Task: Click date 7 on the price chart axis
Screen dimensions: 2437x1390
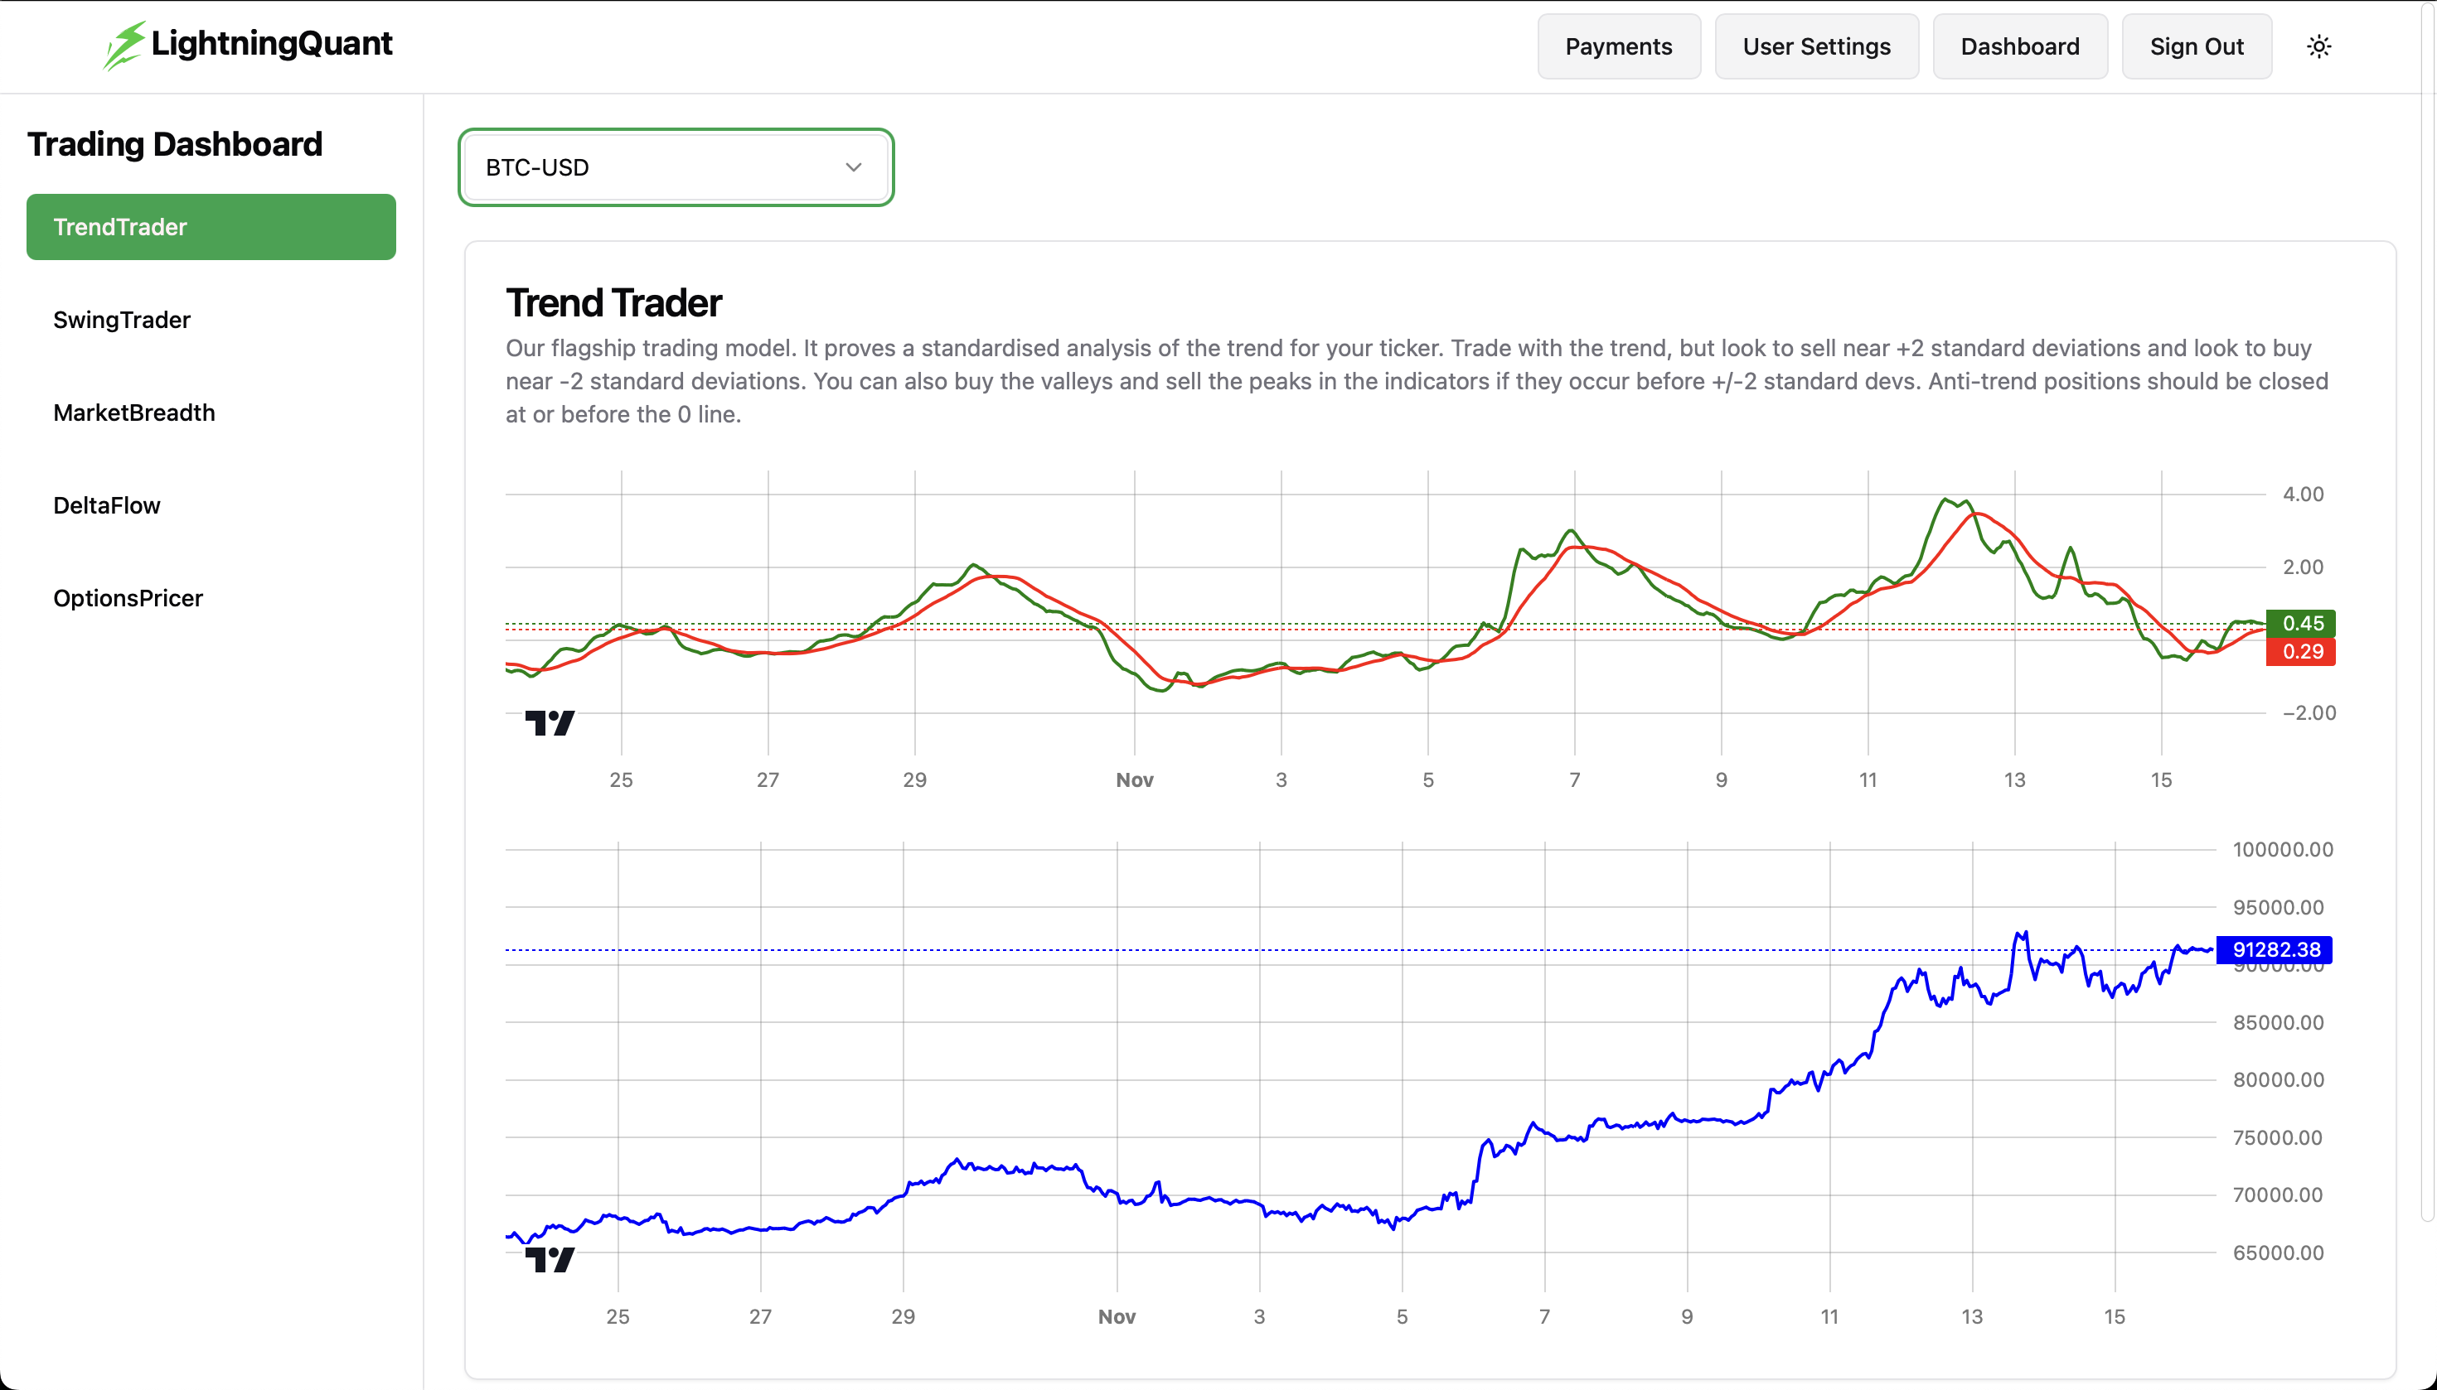Action: (x=1543, y=1316)
